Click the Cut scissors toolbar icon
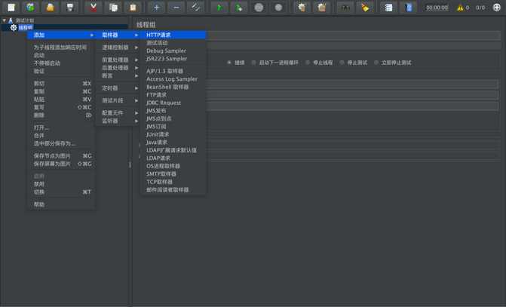This screenshot has height=307, width=506. [94, 8]
